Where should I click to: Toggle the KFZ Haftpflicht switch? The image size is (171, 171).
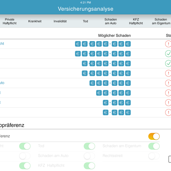89,166
